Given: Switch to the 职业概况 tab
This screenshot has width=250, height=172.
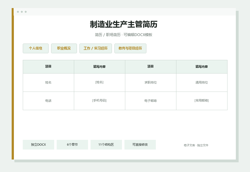Looking at the screenshot, I should click(64, 49).
